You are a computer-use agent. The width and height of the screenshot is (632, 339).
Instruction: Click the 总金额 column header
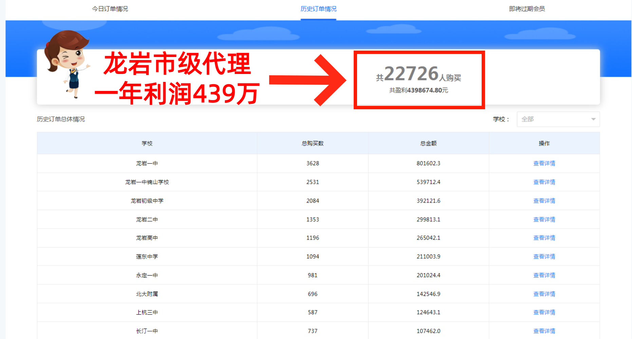point(428,143)
